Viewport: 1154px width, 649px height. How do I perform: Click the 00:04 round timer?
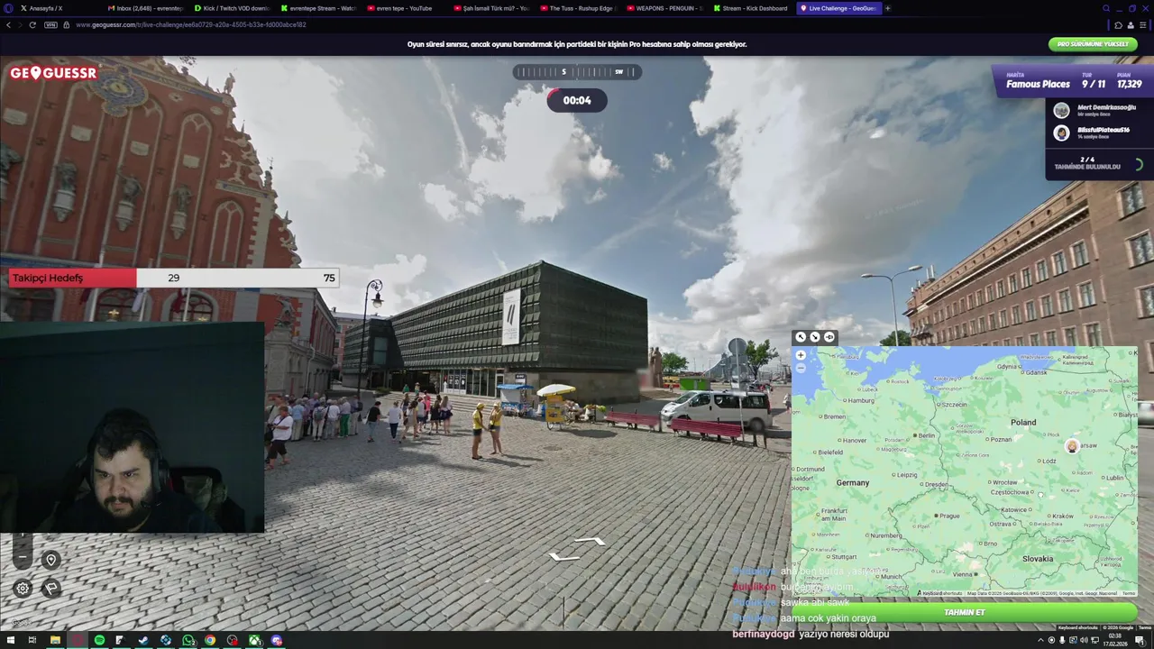[577, 100]
